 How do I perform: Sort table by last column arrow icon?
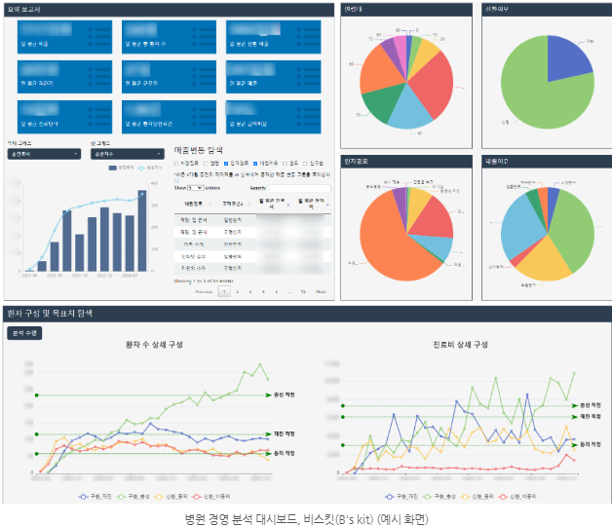[327, 205]
